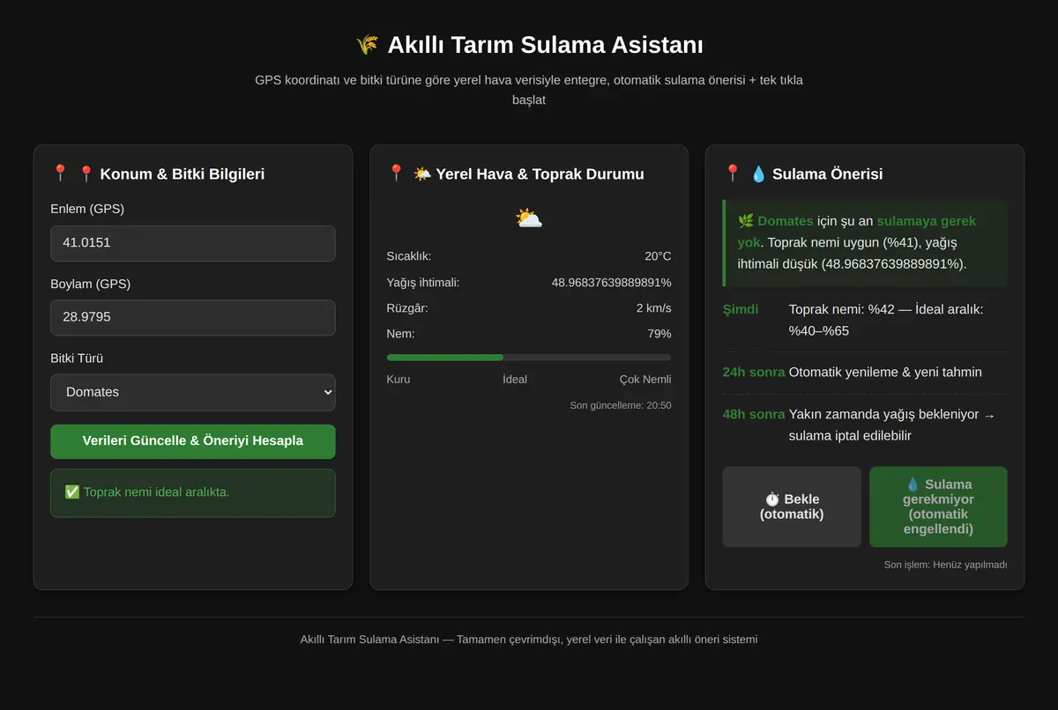This screenshot has width=1058, height=710.
Task: Click the Son güncelleme: 20:50 text
Action: (621, 405)
